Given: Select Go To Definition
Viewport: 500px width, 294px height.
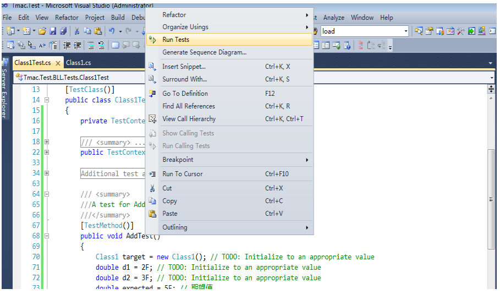Looking at the screenshot, I should 229,94.
